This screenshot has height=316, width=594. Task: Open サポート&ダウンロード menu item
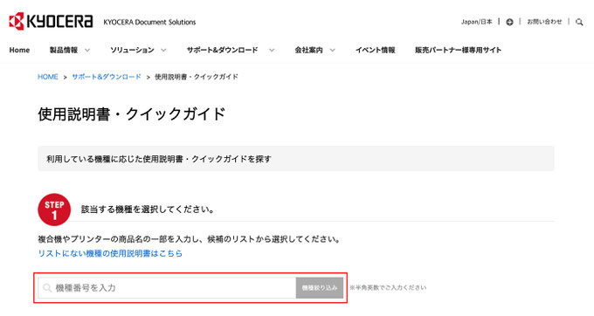click(x=223, y=50)
